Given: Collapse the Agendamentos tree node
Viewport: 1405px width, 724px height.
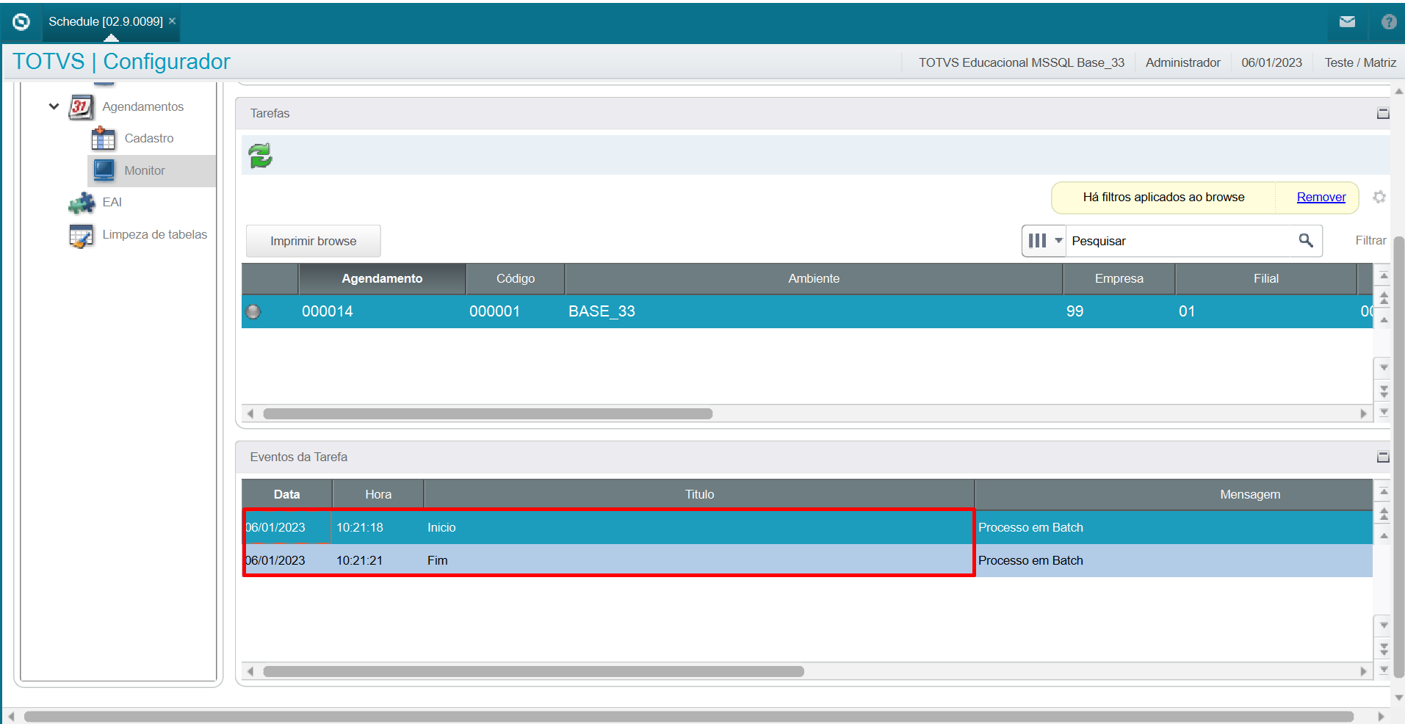Looking at the screenshot, I should 54,106.
